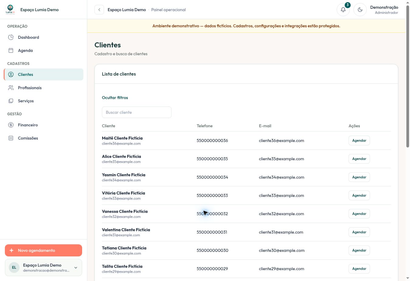Open Dashboard pie chart icon
The width and height of the screenshot is (410, 281).
11,37
